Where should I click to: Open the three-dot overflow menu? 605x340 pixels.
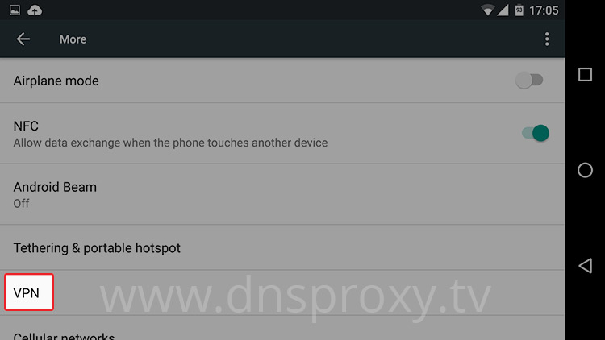[547, 39]
